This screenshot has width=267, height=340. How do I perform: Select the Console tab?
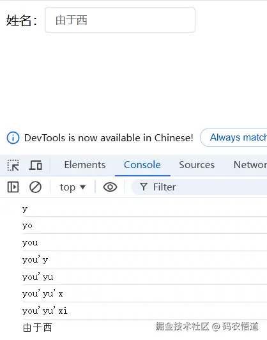tap(142, 165)
